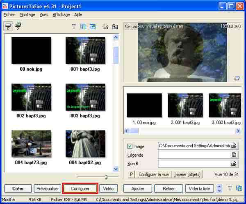Screen dimensions: 246x204
Task: Open Configurer la vue
Action: coord(153,174)
